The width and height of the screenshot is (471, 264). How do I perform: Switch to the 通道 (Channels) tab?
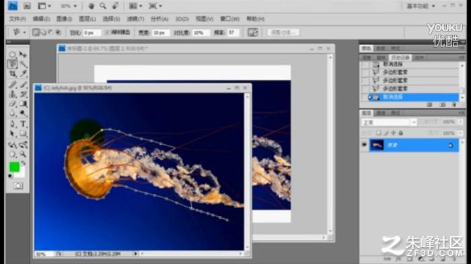point(381,113)
